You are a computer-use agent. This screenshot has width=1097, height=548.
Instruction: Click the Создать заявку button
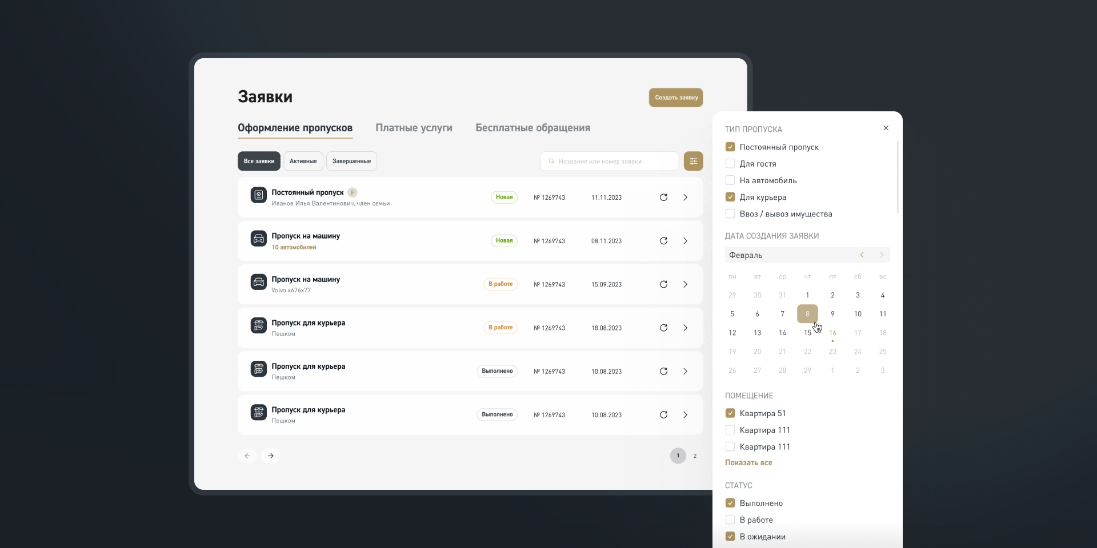click(675, 98)
